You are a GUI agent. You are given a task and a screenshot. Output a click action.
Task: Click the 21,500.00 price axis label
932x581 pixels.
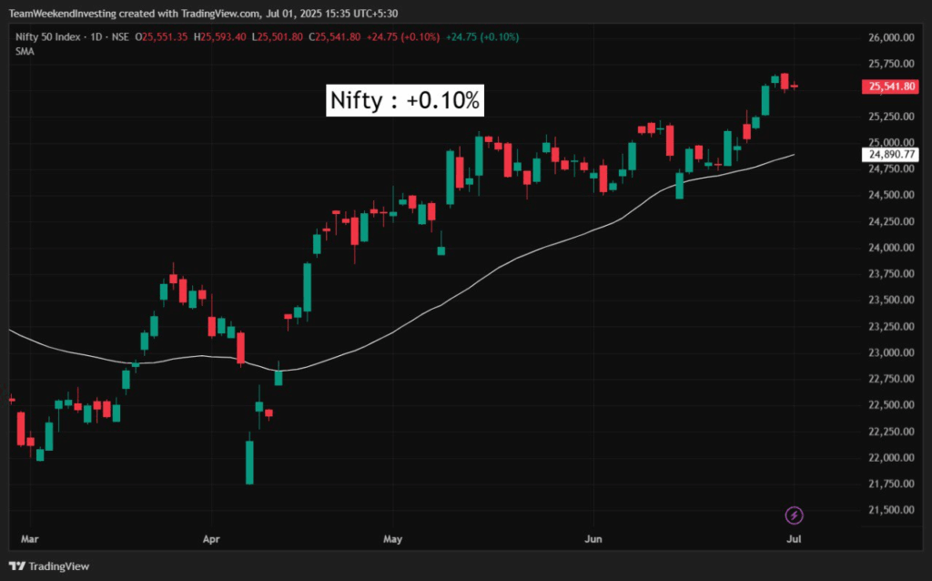tap(891, 510)
